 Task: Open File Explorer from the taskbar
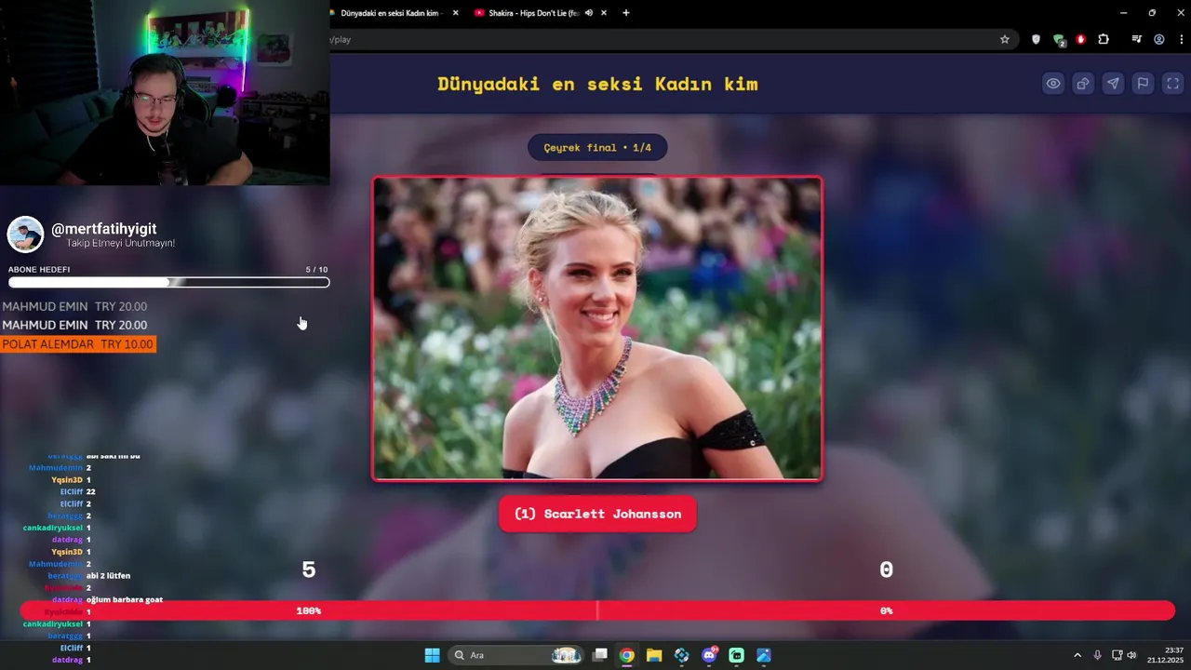point(654,655)
